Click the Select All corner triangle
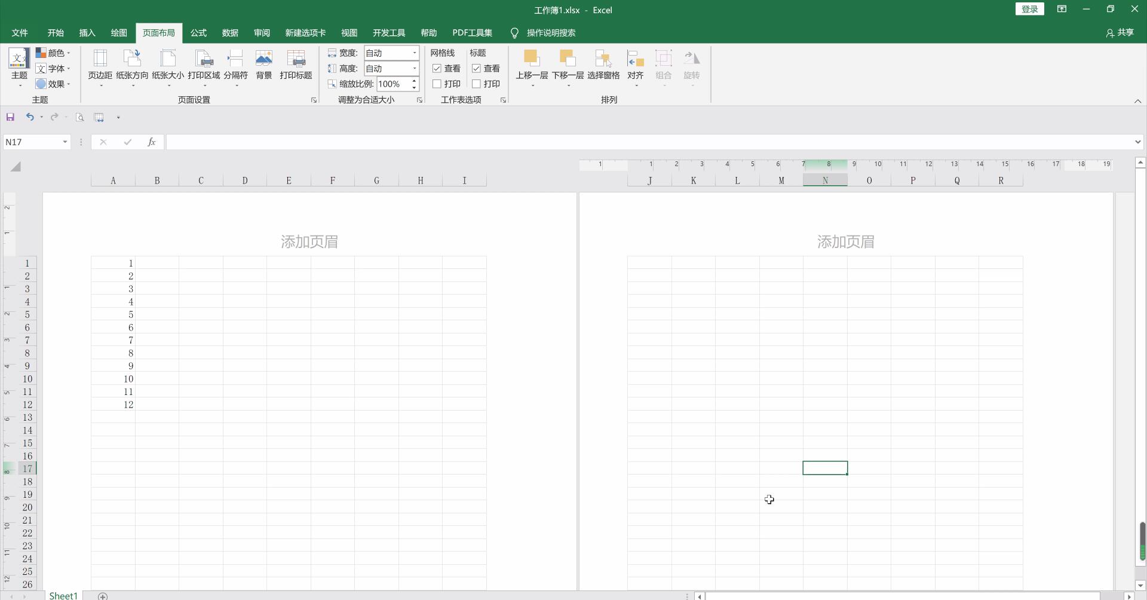1147x600 pixels. click(x=16, y=167)
